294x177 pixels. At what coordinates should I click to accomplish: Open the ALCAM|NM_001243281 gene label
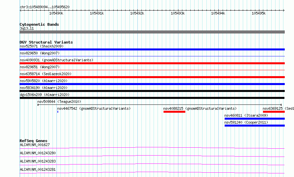pos(38,169)
